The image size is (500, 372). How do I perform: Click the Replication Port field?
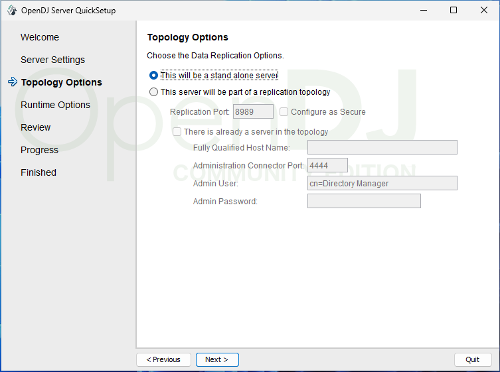253,112
